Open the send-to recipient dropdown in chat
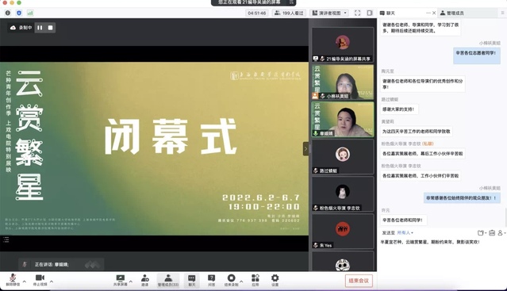 point(405,232)
